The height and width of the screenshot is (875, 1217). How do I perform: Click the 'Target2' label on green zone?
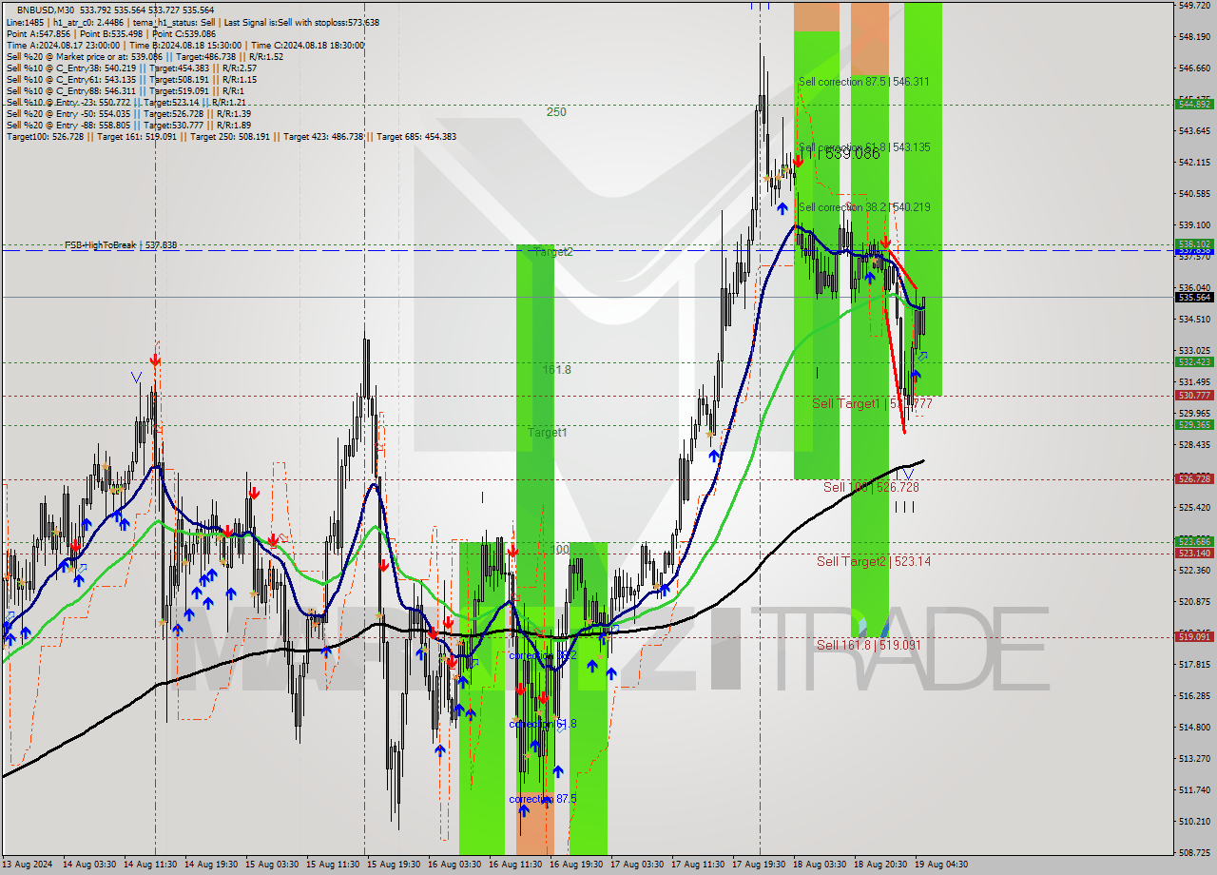click(552, 252)
